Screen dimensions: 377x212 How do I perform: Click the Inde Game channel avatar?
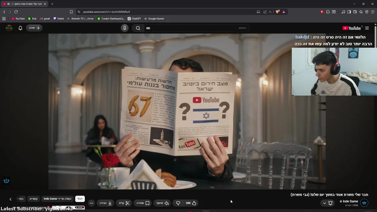(x=364, y=203)
